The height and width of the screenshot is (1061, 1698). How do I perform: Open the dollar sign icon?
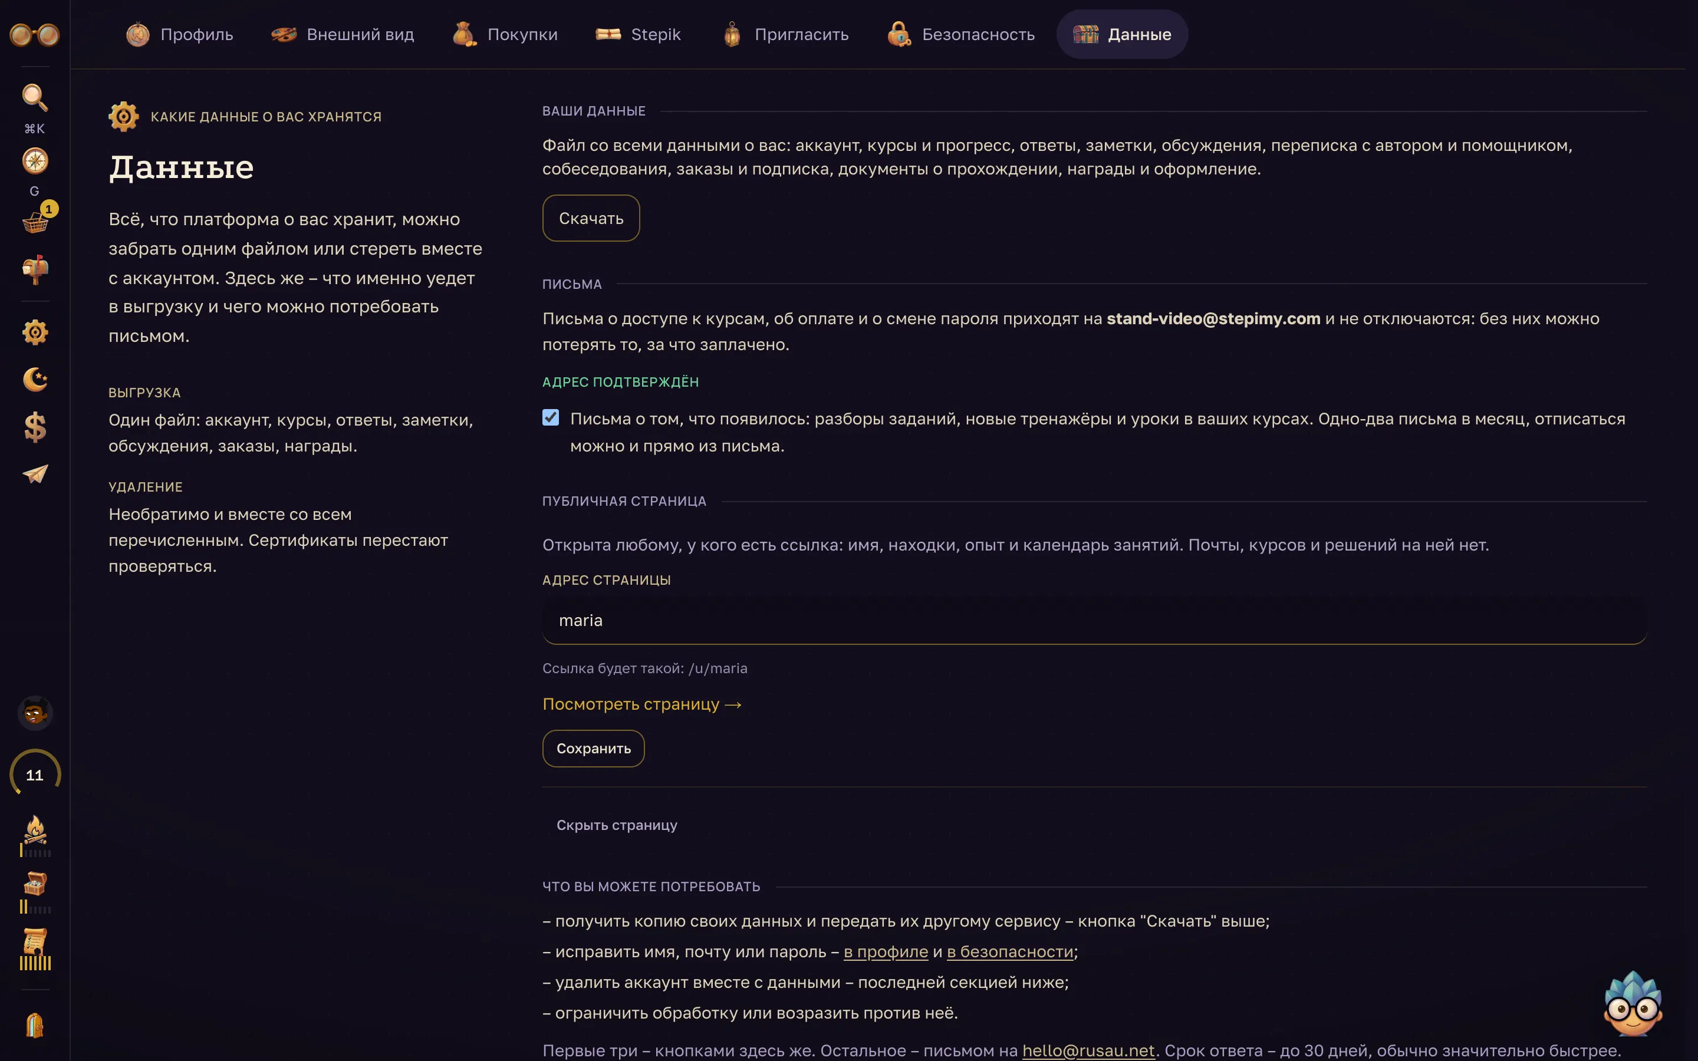click(34, 427)
